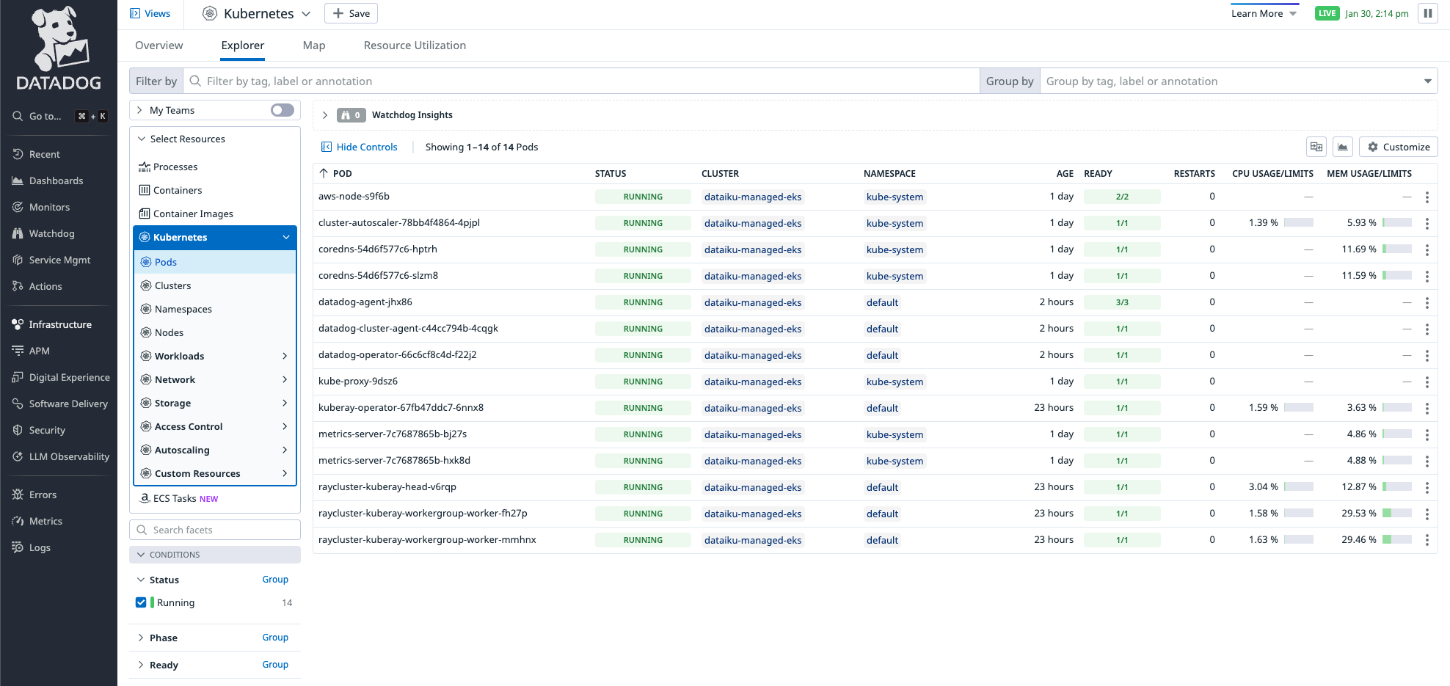Expand the Watchdog Insights section

click(x=325, y=115)
